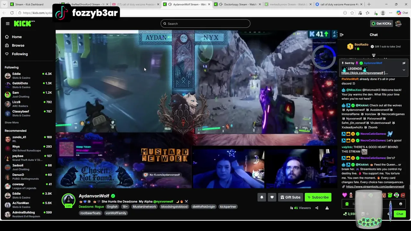Select the angry red face emote

click(x=403, y=195)
